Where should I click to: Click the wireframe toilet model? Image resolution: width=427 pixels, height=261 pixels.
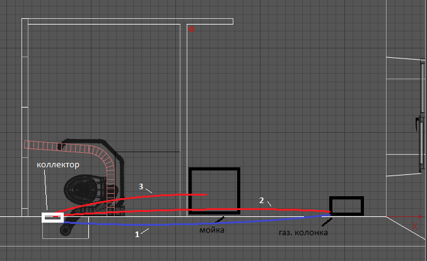coord(83,189)
